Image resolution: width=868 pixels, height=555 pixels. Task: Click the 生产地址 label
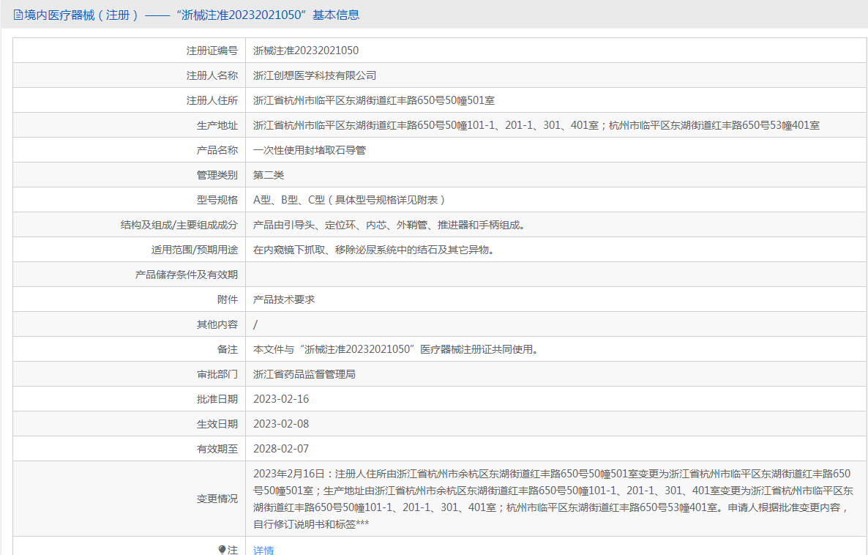click(217, 125)
